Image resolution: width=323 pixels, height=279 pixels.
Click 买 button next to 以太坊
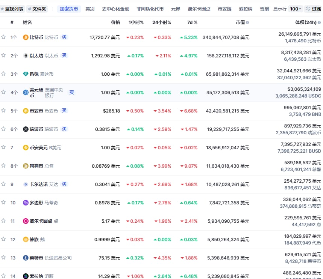coord(64,55)
